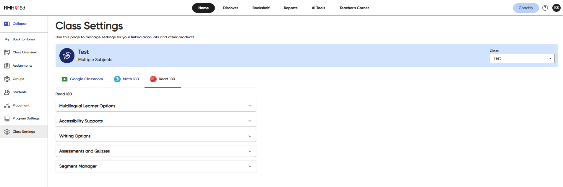563x187 pixels.
Task: Expand Assessments and Quizzes chevron
Action: pyautogui.click(x=250, y=151)
